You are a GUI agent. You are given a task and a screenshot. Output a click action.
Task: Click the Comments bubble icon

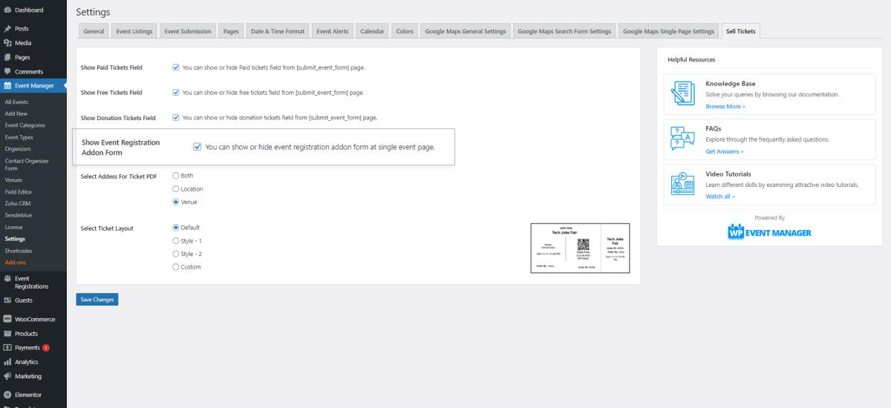[x=7, y=72]
